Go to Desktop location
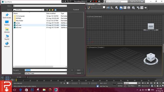164x92 pixels. pyautogui.click(x=7, y=23)
